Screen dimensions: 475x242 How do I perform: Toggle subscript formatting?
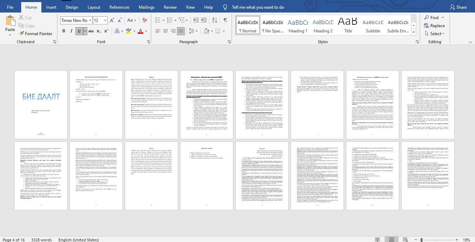tap(99, 31)
